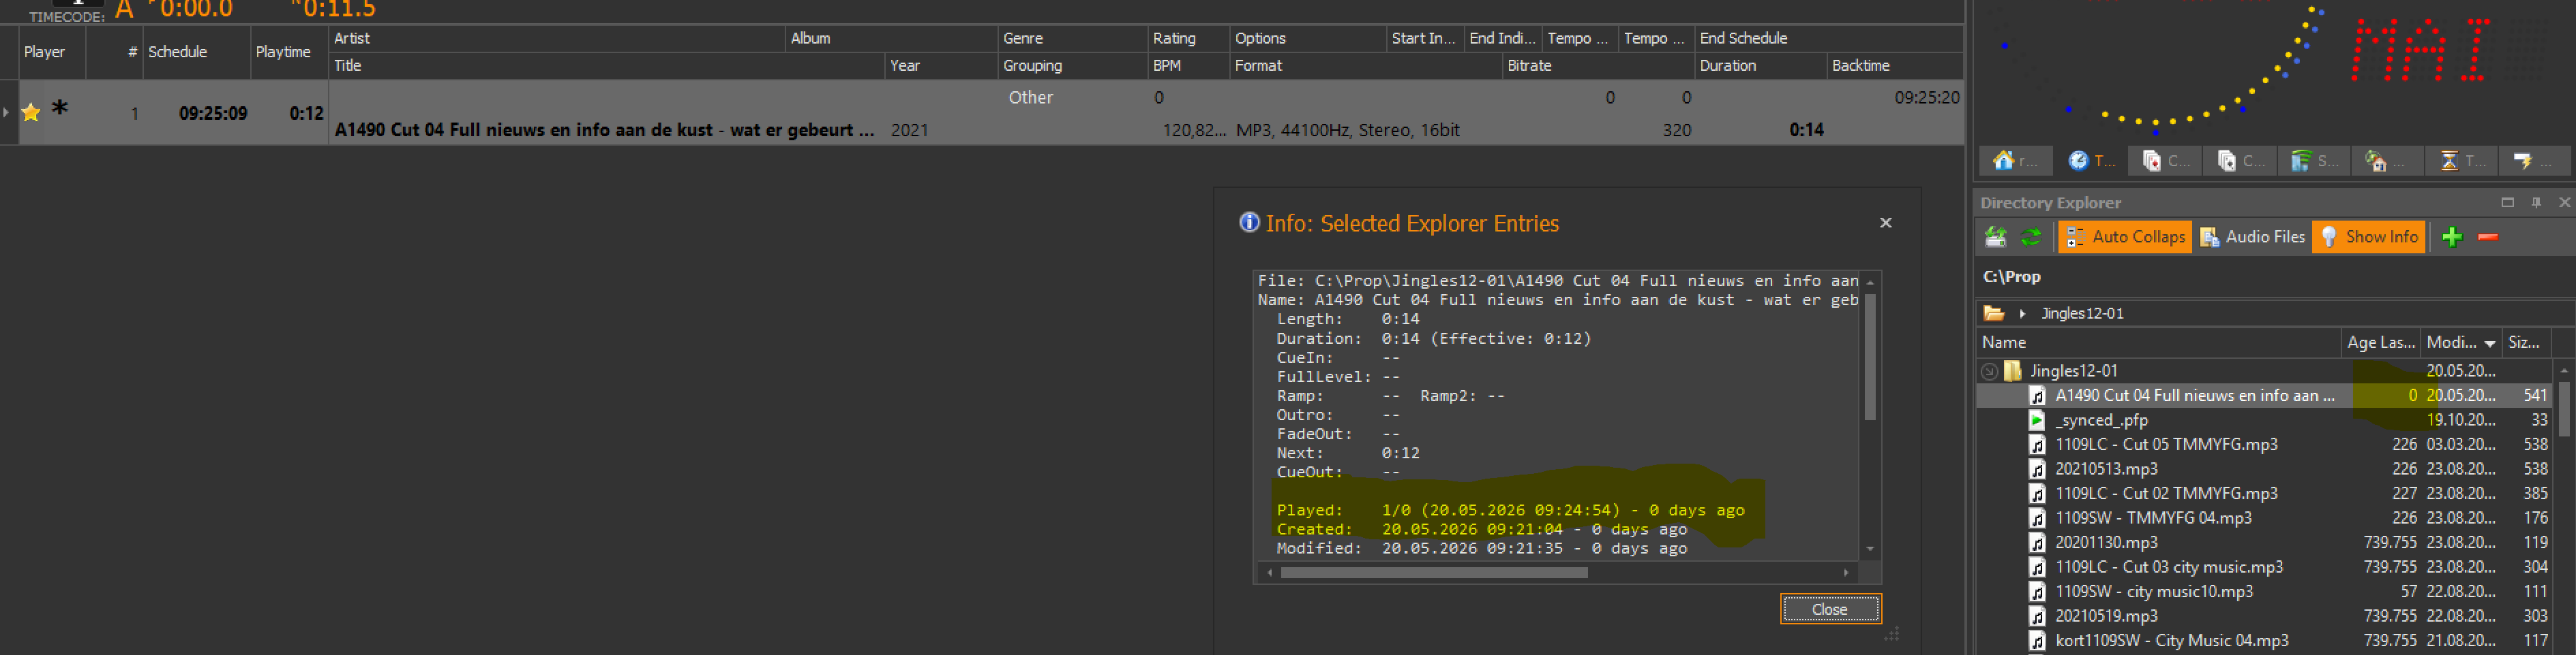
Task: Click the Rating column header
Action: (1189, 39)
